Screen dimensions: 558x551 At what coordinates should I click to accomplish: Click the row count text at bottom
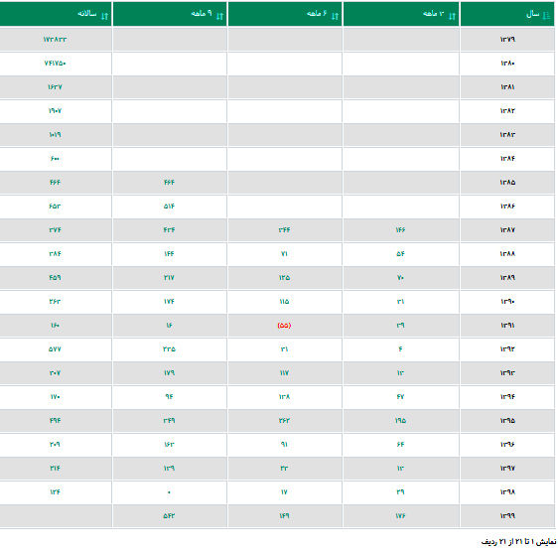click(x=518, y=542)
